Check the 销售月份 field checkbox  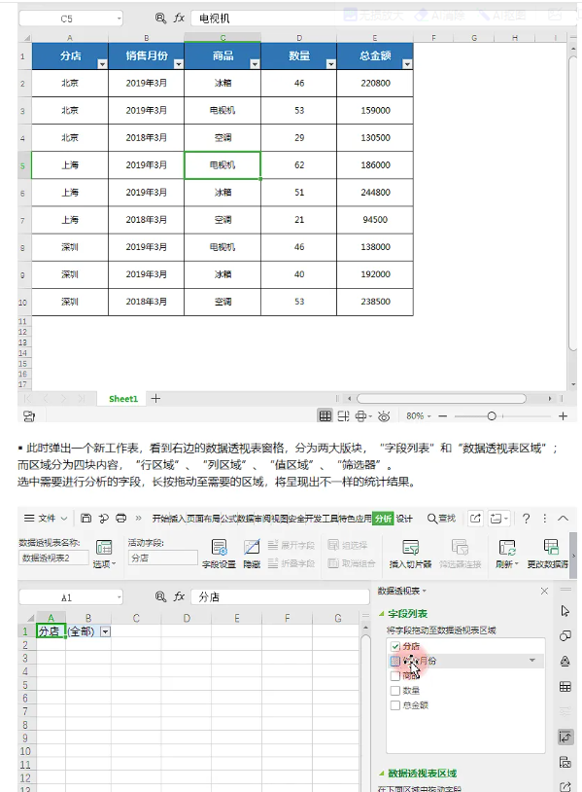click(395, 661)
